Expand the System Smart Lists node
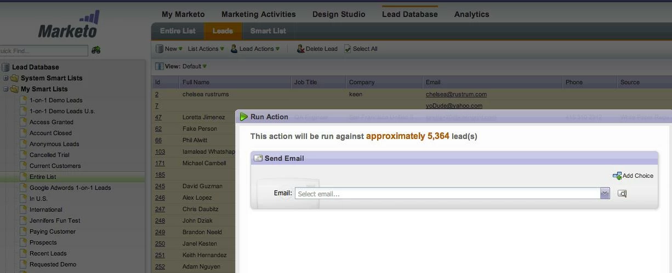The height and width of the screenshot is (273, 672). pos(6,78)
